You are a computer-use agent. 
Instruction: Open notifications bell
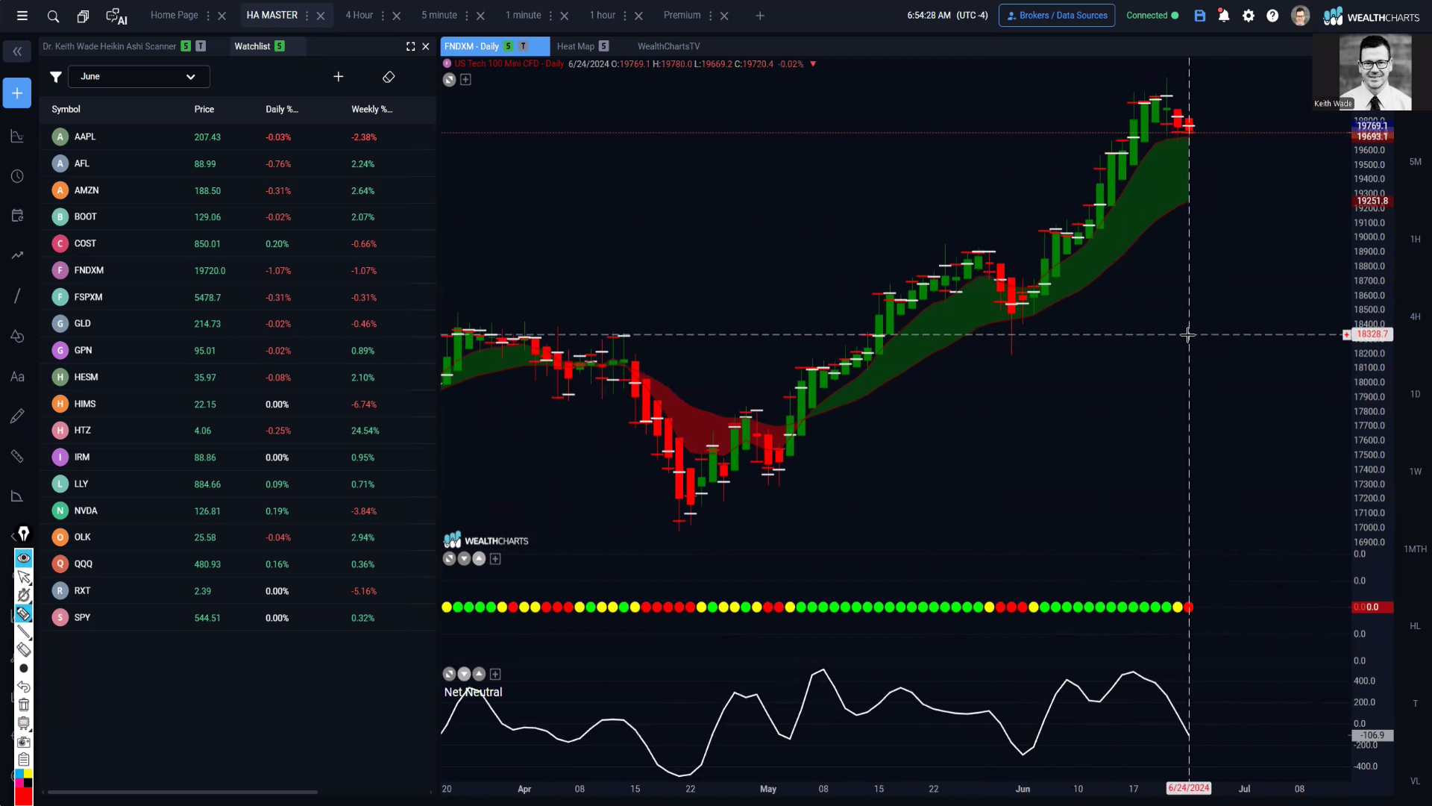(1224, 16)
